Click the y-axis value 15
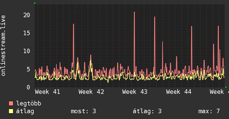 (x=27, y=33)
